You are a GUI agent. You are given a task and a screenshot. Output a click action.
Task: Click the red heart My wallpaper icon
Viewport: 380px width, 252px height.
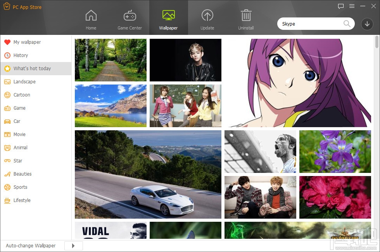(x=7, y=42)
